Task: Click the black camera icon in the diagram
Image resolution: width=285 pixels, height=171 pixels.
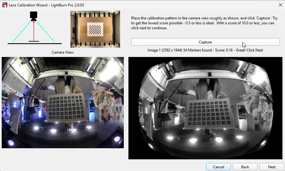Action: tap(34, 15)
